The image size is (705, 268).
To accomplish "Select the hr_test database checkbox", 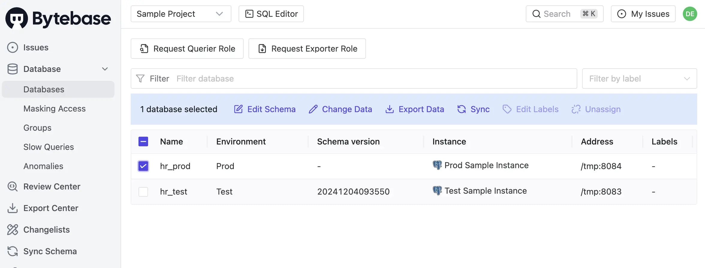I will pos(143,192).
